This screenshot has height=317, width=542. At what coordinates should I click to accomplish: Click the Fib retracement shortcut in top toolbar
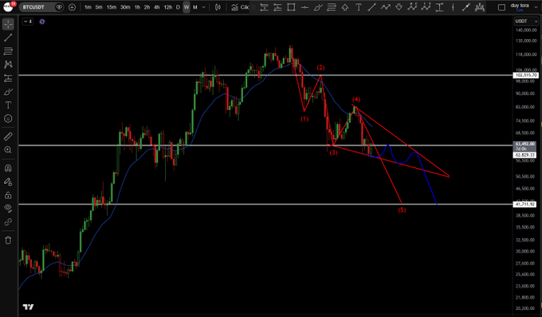[264, 7]
